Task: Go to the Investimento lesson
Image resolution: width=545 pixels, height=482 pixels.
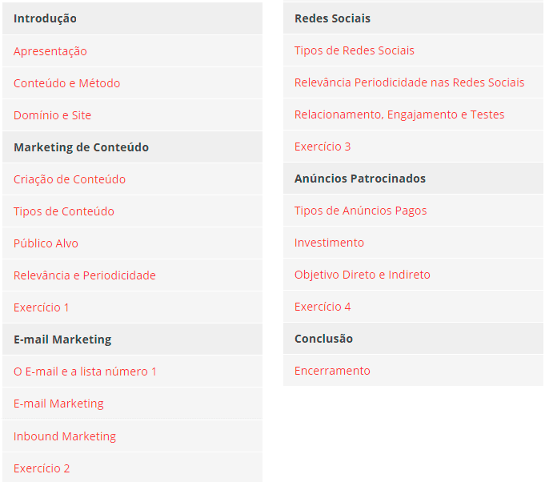Action: tap(329, 243)
